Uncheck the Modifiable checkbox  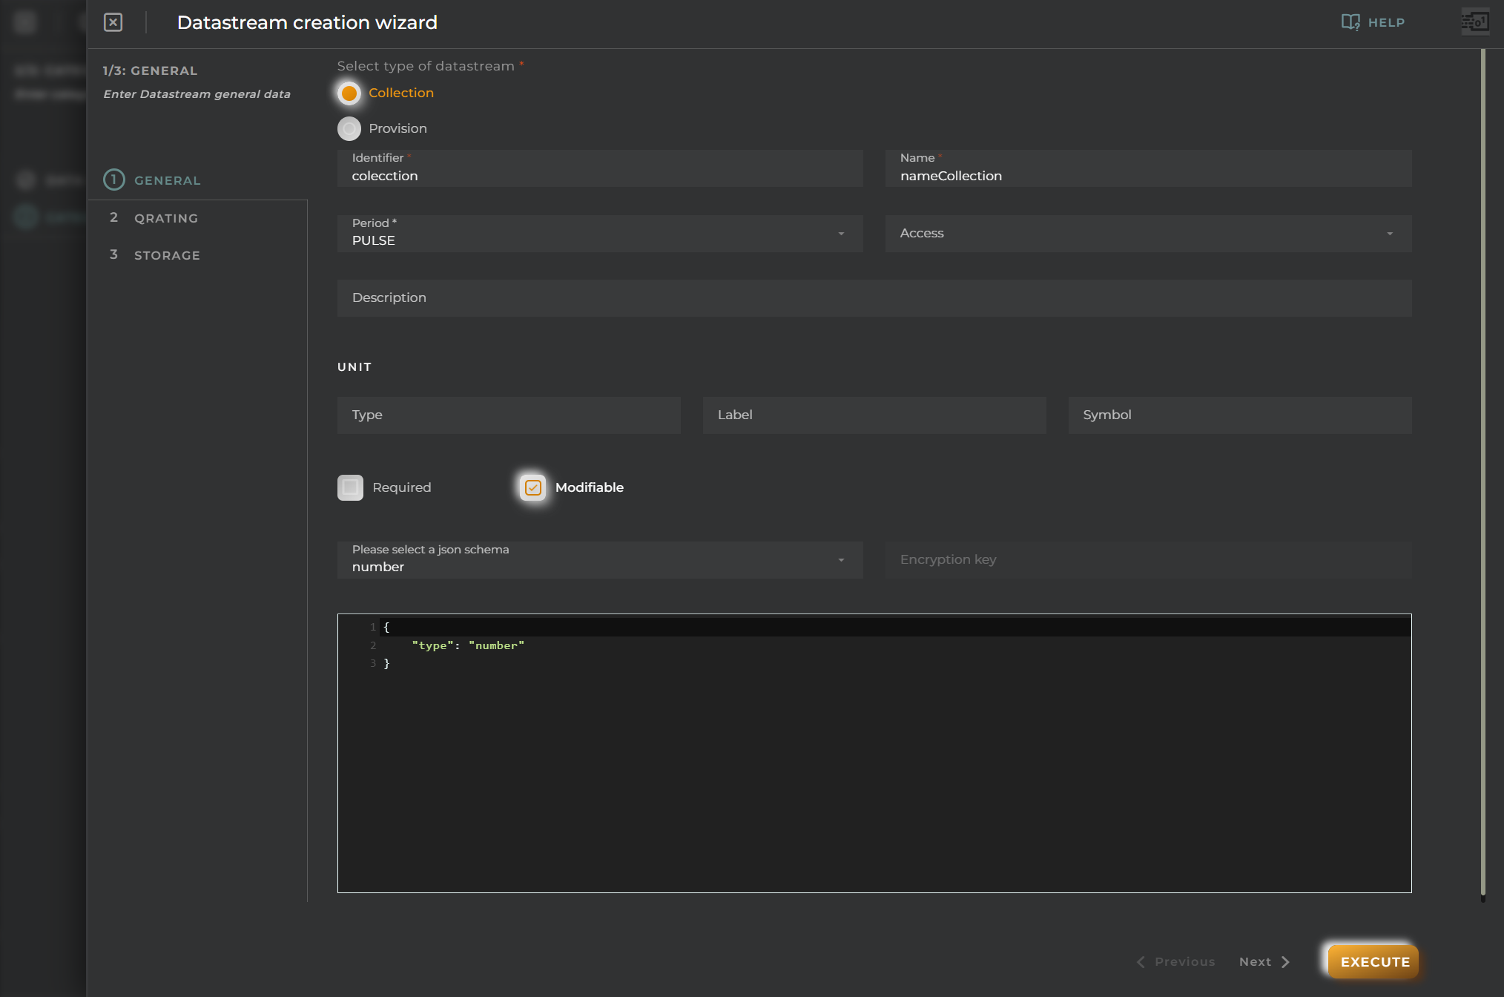tap(533, 487)
